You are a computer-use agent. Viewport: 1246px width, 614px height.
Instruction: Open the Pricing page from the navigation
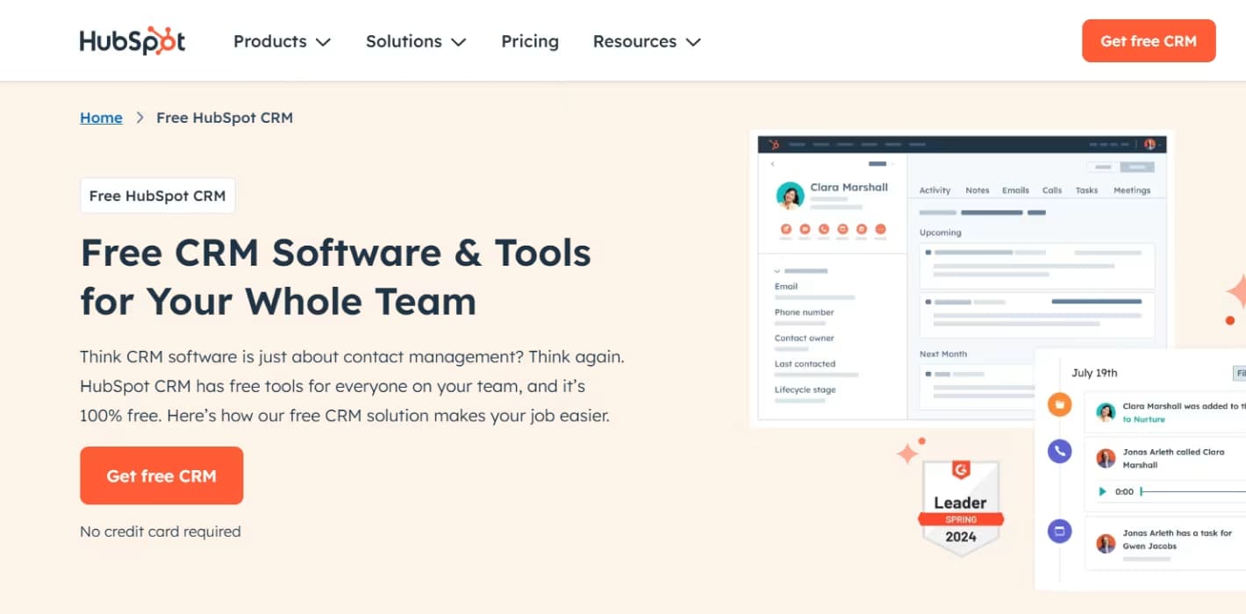529,41
